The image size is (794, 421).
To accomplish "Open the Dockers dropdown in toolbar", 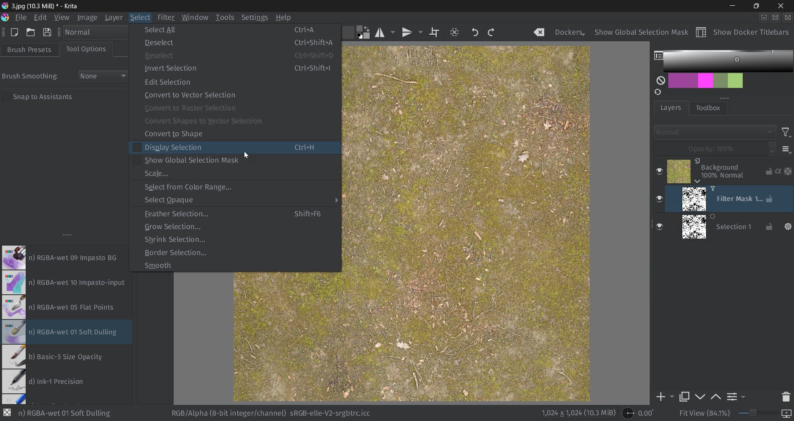I will coord(569,32).
